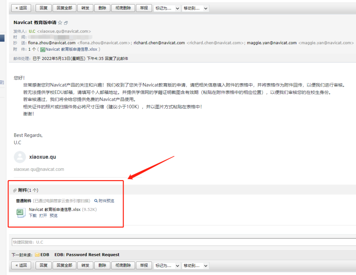Click the top 举报 button
Viewport: 356px width, 275px height.
click(x=144, y=8)
